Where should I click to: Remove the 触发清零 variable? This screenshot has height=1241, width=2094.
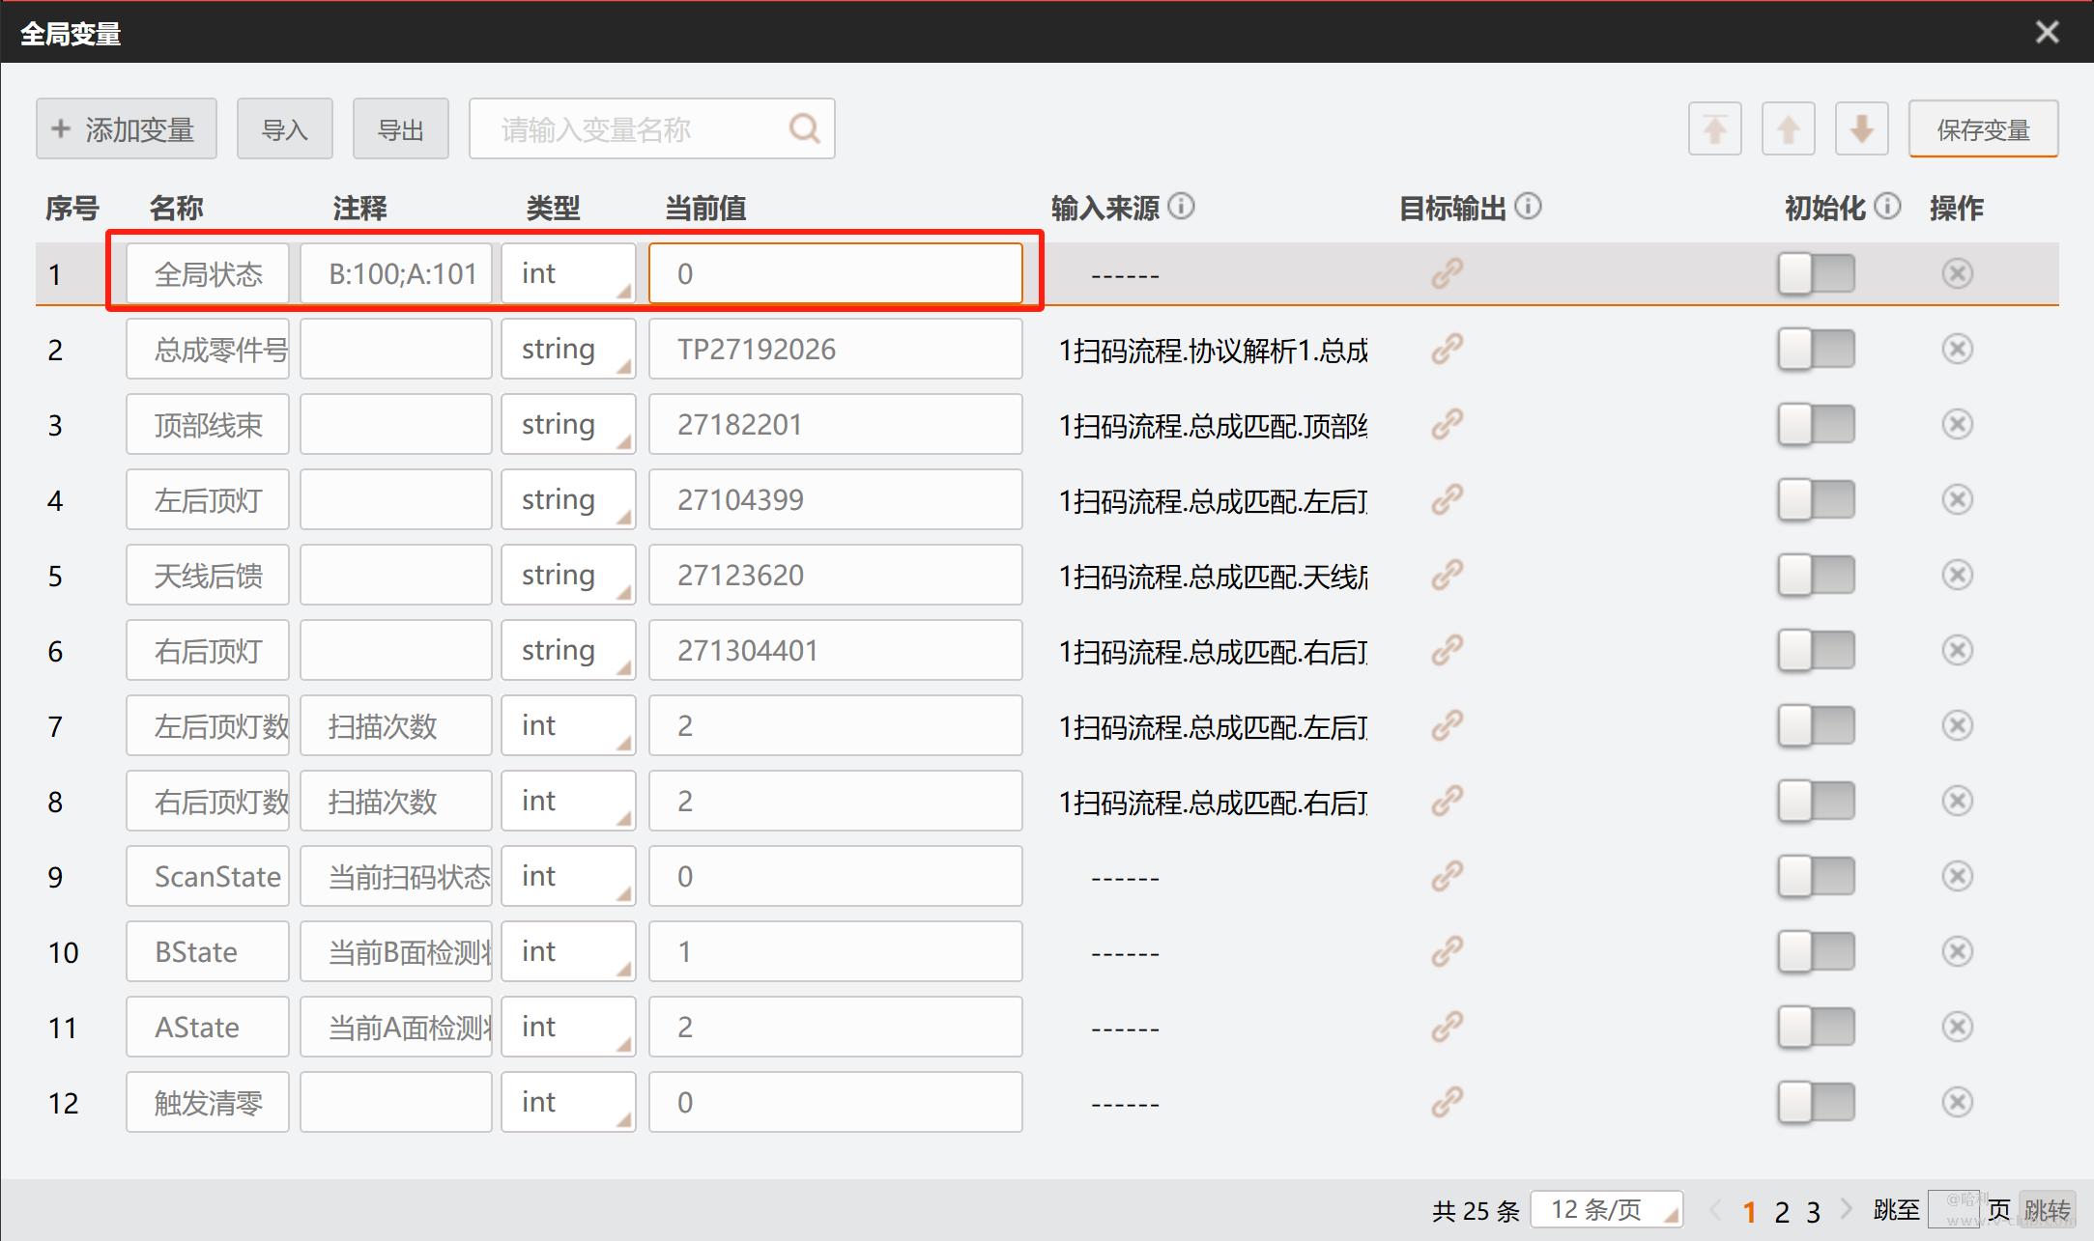pos(1957,1102)
